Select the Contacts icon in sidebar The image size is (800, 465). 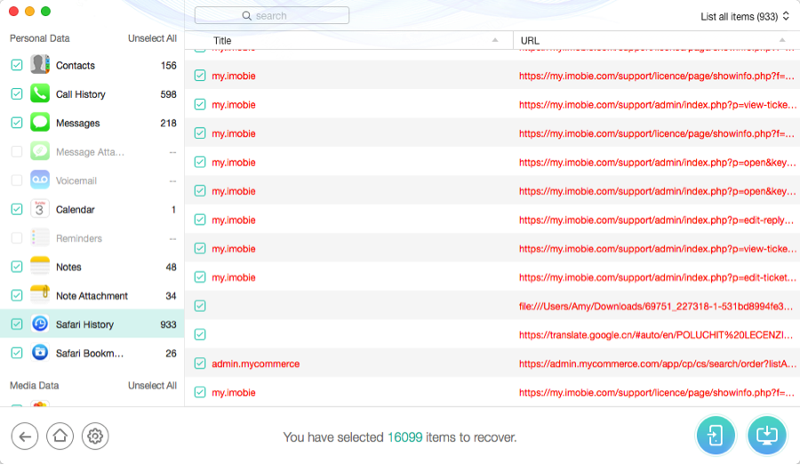40,65
